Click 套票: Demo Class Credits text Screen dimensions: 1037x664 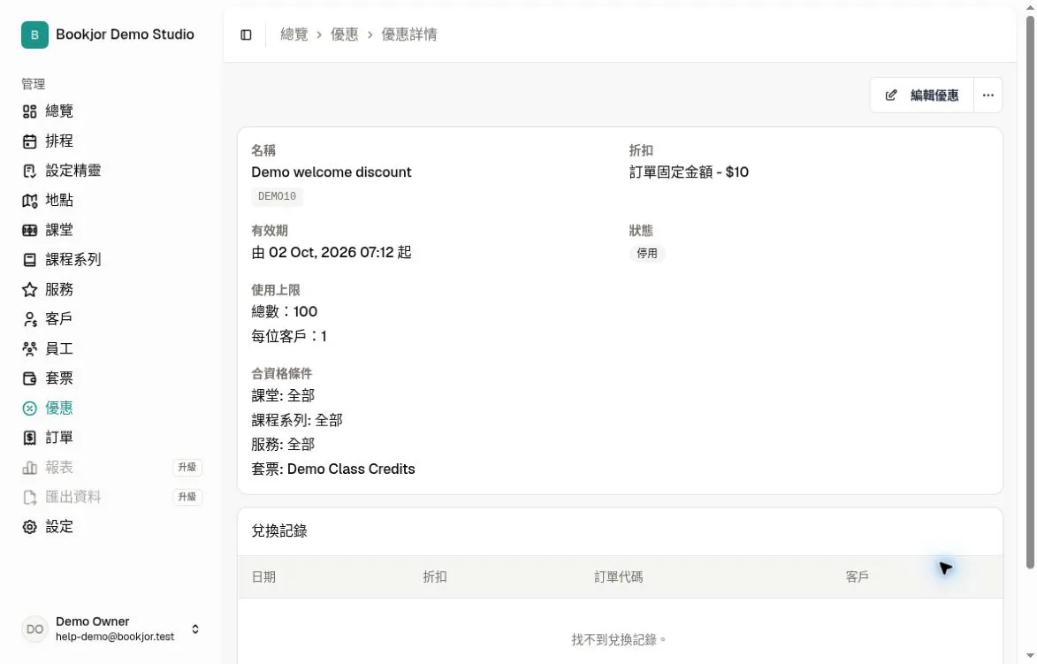(x=333, y=469)
